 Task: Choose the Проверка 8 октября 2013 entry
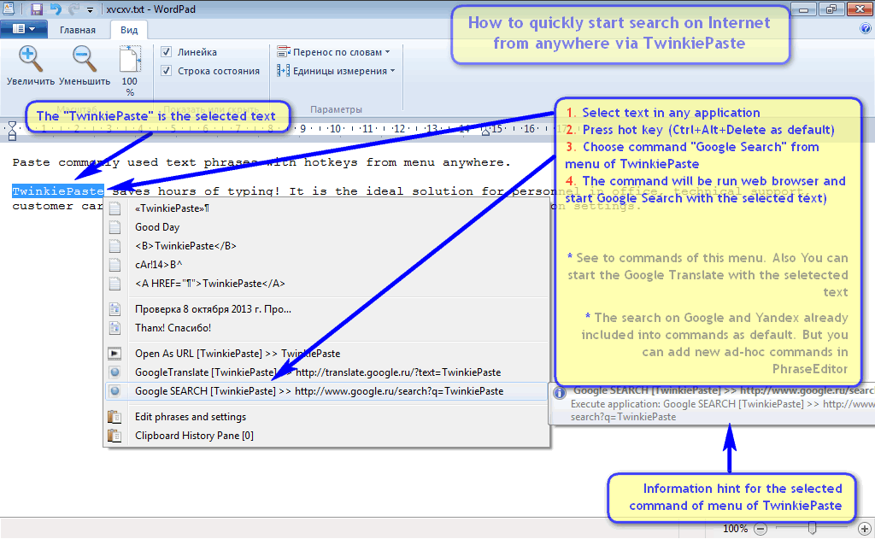(x=327, y=309)
